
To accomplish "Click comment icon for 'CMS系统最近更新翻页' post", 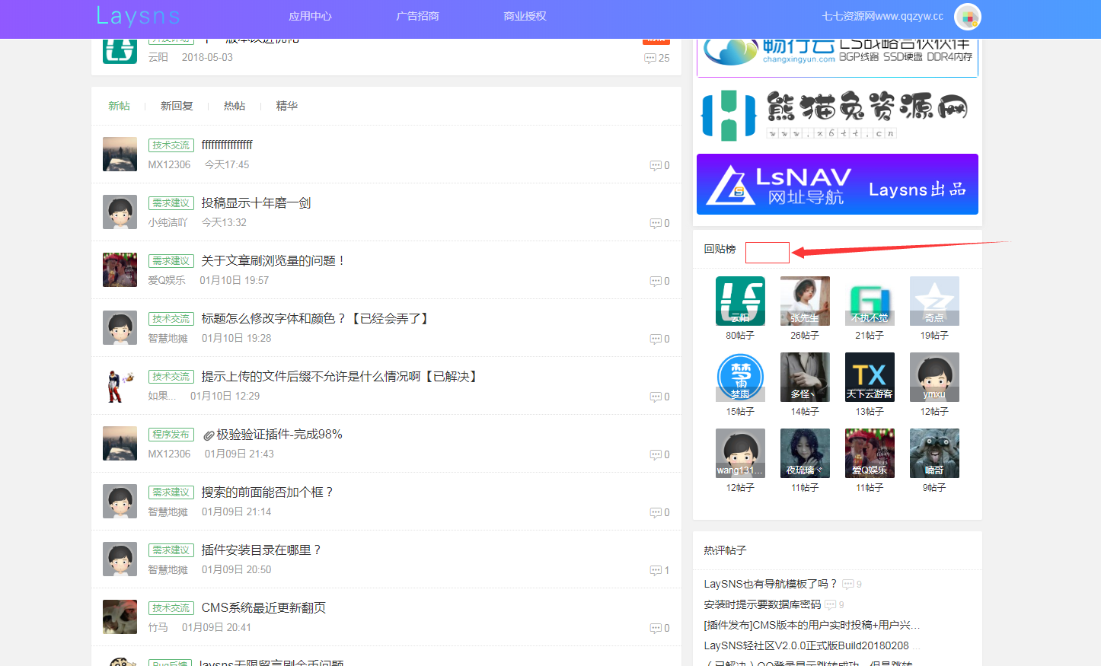I will [x=656, y=628].
